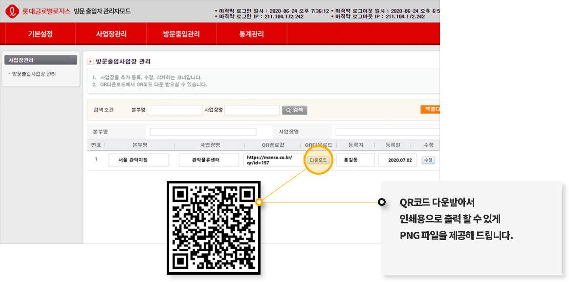
Task: Go to the 통계관리 menu
Action: pyautogui.click(x=251, y=34)
